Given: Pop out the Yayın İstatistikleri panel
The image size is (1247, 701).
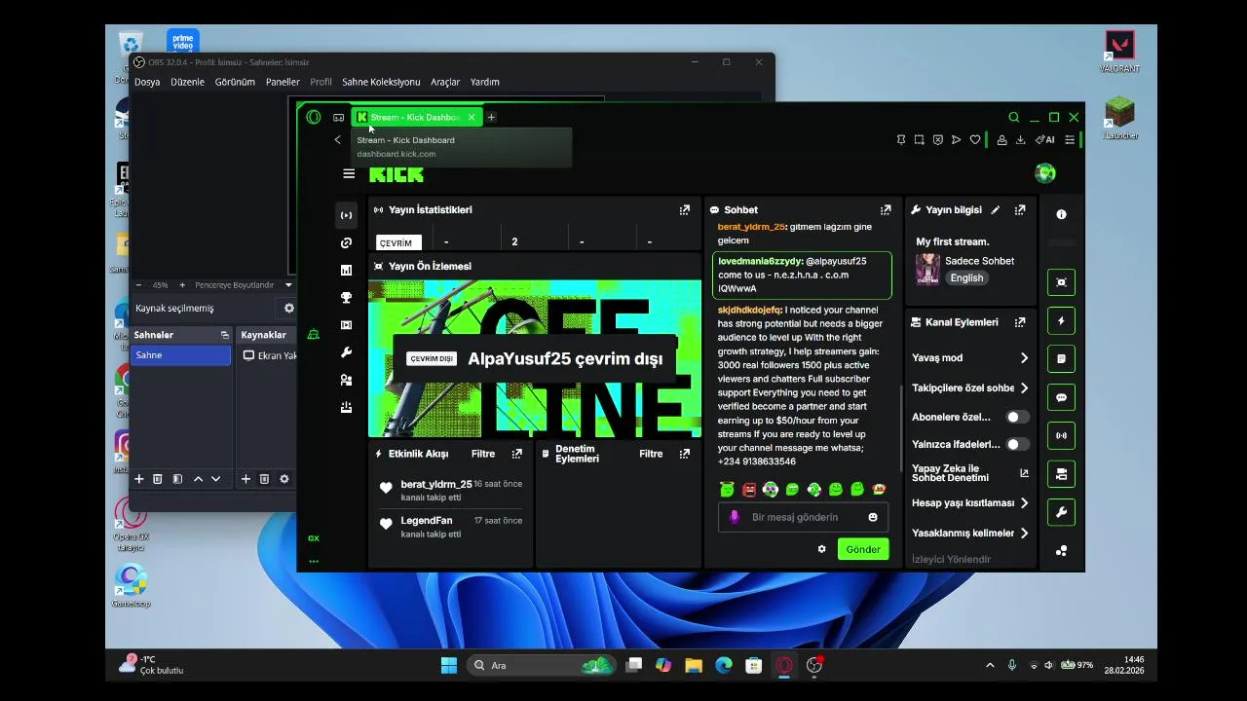Looking at the screenshot, I should click(685, 209).
